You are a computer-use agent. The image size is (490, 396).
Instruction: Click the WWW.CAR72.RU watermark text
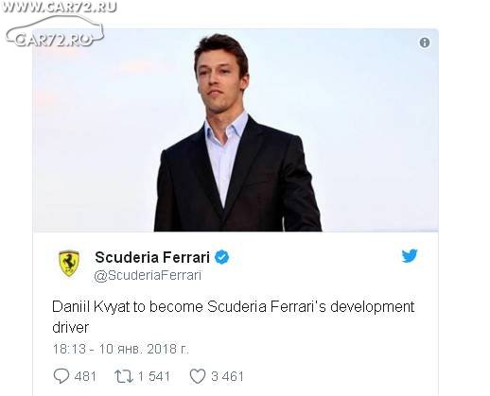point(59,7)
